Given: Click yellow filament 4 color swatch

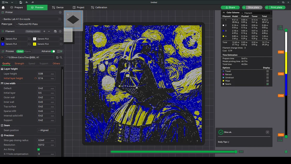Looking at the screenshot, I should point(35,44).
